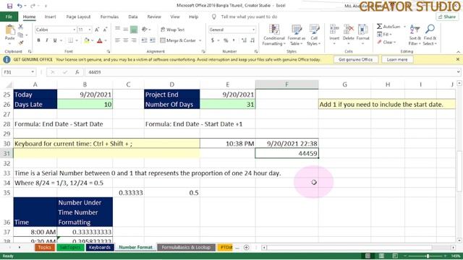463x260 pixels.
Task: Click the Fill down icon
Action: (380, 34)
